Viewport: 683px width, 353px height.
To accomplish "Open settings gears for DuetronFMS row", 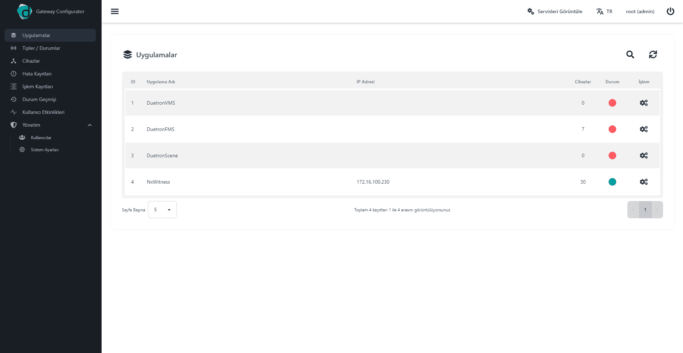I will pos(643,129).
